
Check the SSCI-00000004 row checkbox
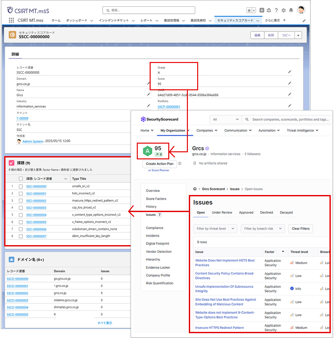coord(21,215)
